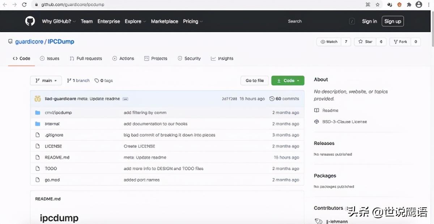434x224 pixels.
Task: Open browser extensions puzzle icon
Action: point(409,5)
